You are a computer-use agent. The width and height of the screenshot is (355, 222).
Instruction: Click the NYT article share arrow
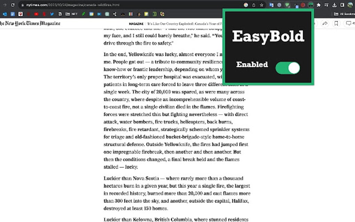pyautogui.click(x=325, y=23)
